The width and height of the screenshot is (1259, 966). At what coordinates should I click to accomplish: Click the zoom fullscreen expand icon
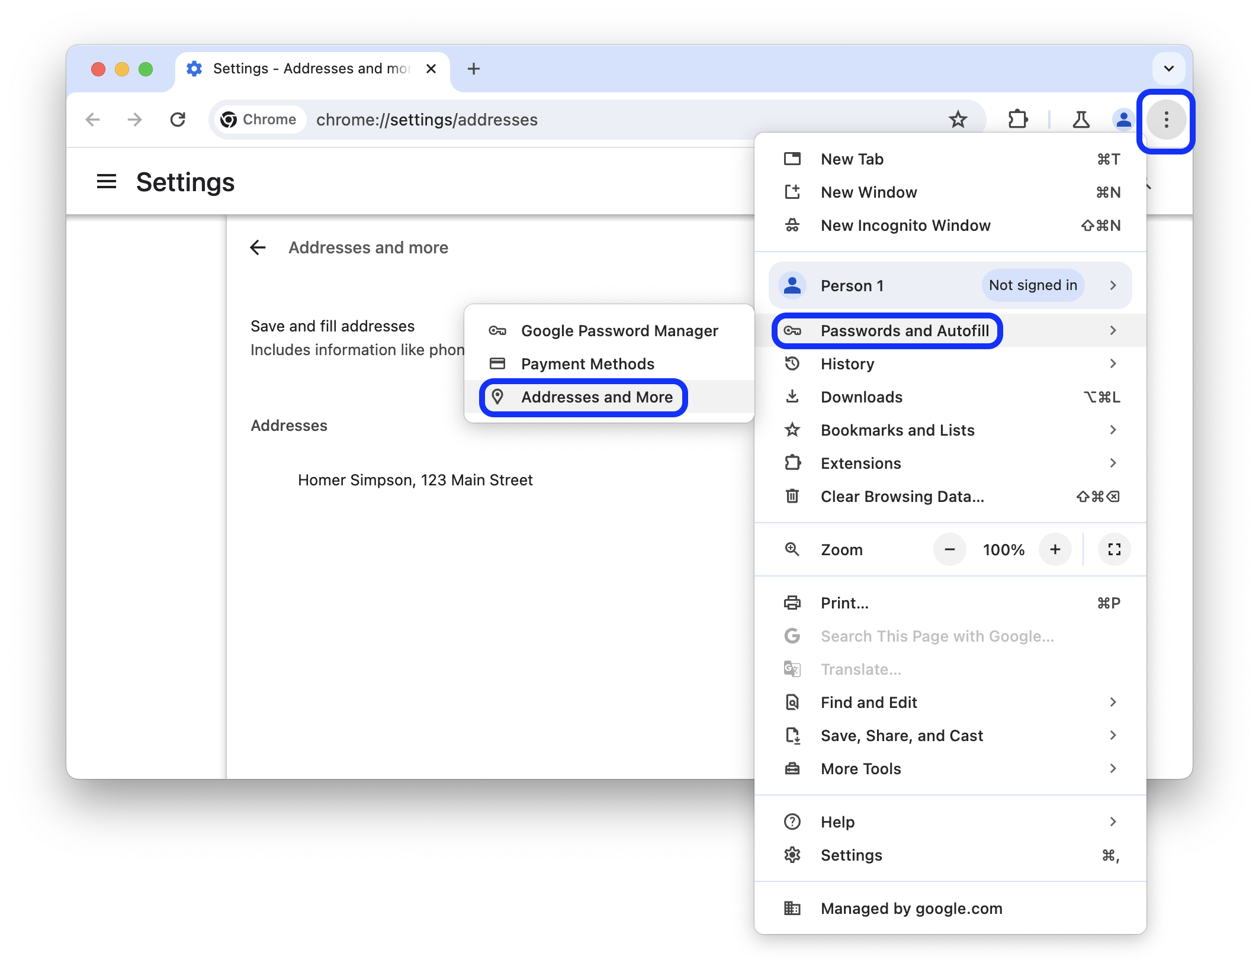[1114, 549]
